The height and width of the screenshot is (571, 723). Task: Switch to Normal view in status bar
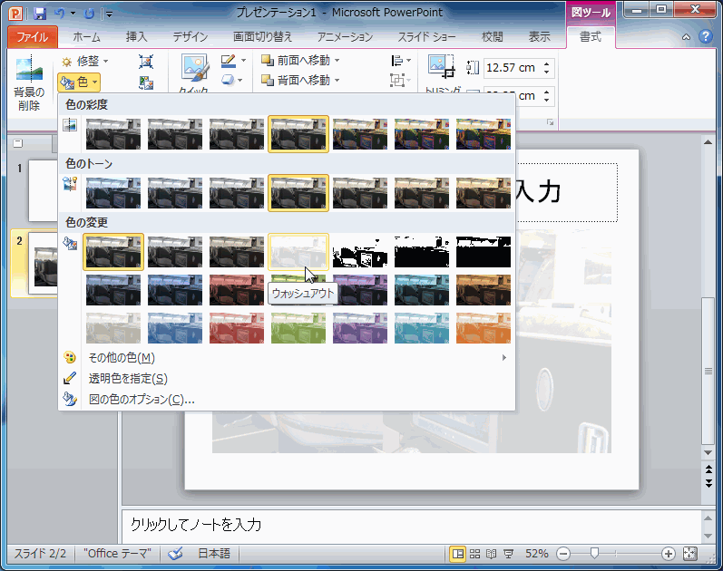(458, 554)
